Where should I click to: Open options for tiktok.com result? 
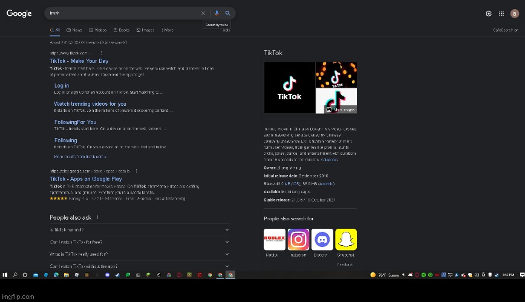coord(101,53)
